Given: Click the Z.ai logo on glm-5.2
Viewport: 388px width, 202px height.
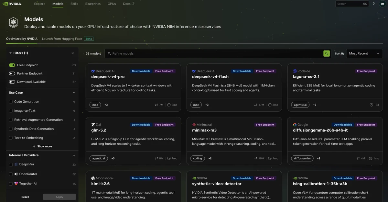Looking at the screenshot, I should coord(93,125).
